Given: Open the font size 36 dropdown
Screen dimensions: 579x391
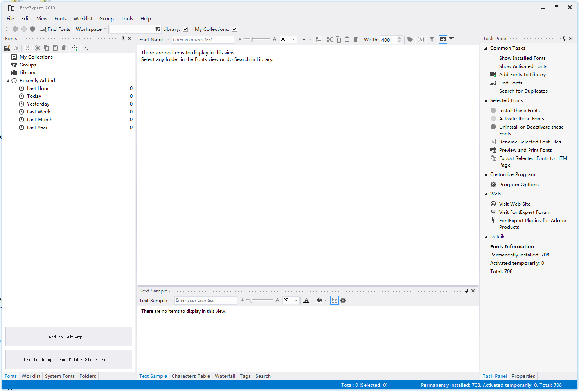Looking at the screenshot, I should 293,39.
